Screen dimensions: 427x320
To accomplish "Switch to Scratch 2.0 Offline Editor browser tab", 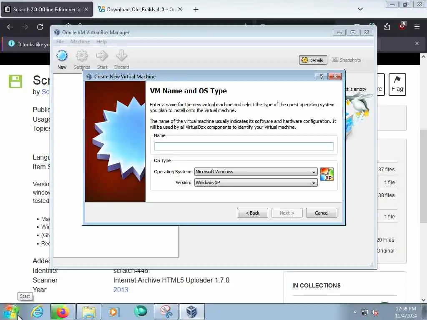I will click(47, 10).
